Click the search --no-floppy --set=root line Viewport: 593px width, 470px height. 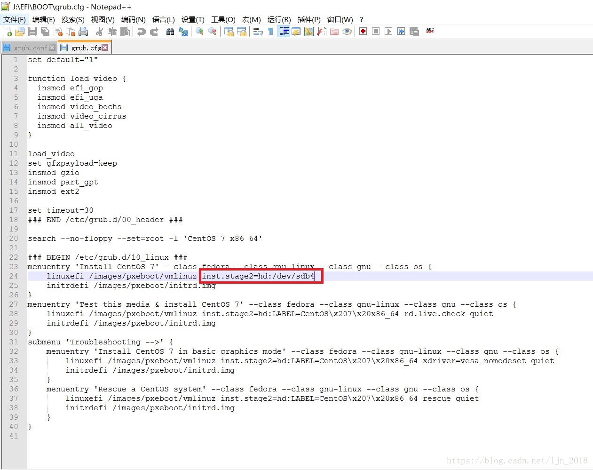click(145, 239)
